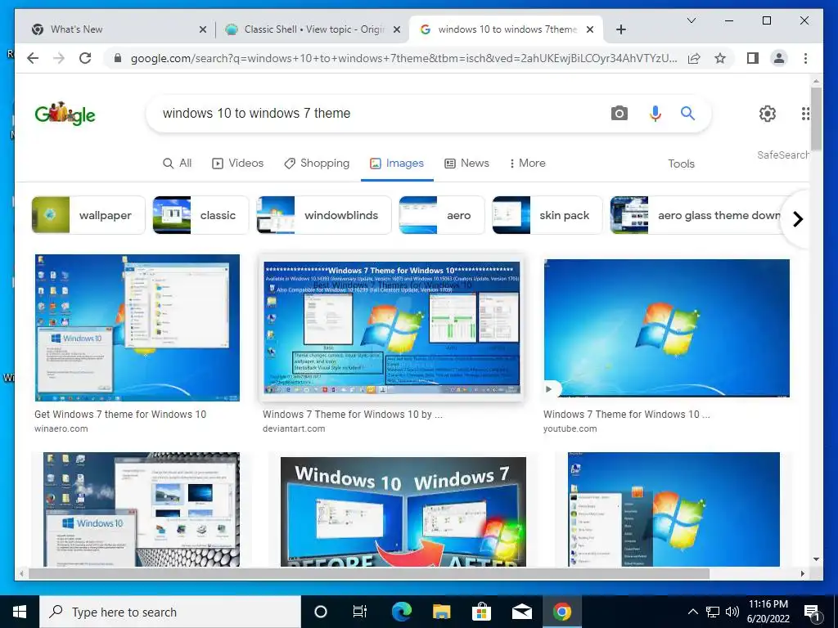The width and height of the screenshot is (838, 628).
Task: Filter by aero glass theme download chip
Action: pyautogui.click(x=697, y=215)
